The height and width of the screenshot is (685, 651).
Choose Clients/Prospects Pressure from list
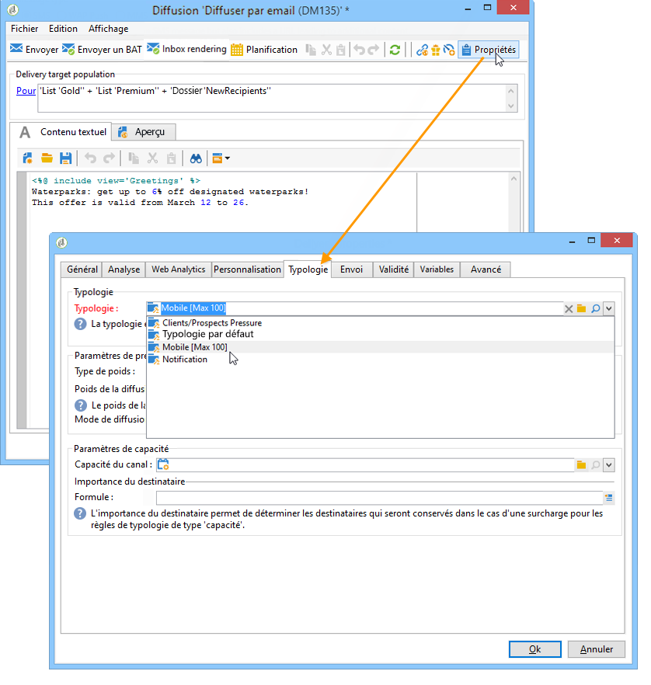click(380, 323)
